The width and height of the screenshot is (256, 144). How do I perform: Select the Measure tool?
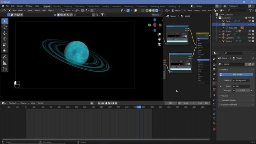click(x=5, y=63)
